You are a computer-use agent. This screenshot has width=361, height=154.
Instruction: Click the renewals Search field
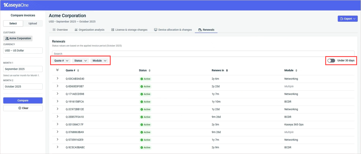pyautogui.click(x=203, y=54)
